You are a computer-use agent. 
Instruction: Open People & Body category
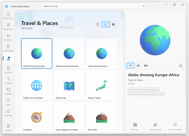click(x=8, y=27)
